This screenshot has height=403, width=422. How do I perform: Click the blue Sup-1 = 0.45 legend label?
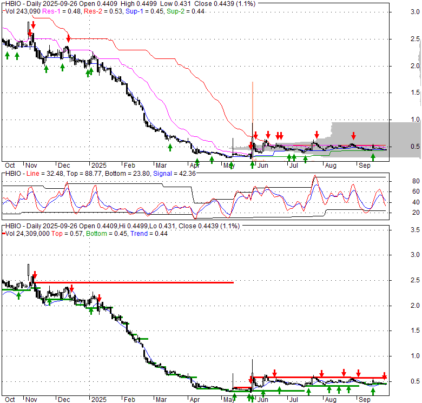[145, 11]
